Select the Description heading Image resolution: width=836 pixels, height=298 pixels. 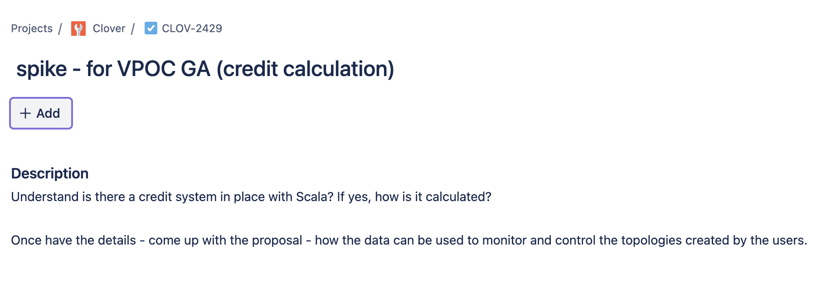pos(50,173)
